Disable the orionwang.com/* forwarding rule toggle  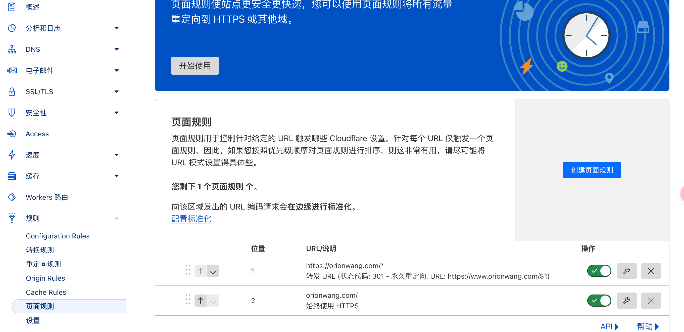point(599,271)
